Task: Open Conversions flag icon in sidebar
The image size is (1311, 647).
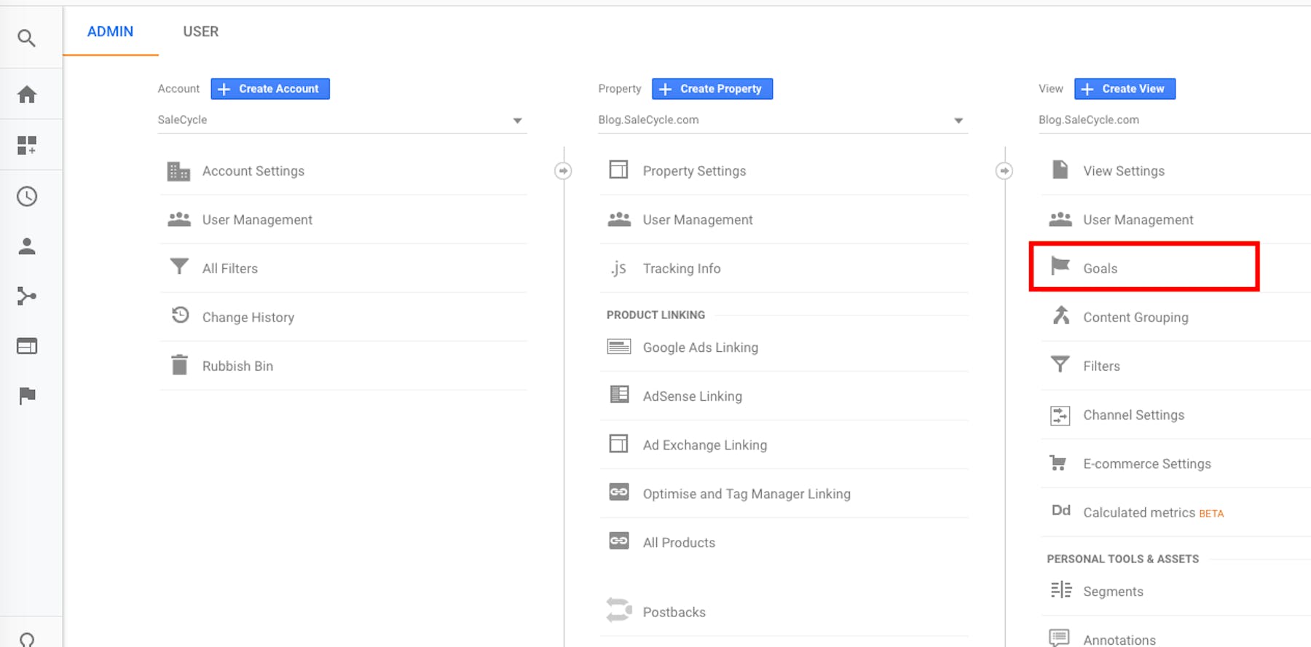Action: pyautogui.click(x=27, y=396)
